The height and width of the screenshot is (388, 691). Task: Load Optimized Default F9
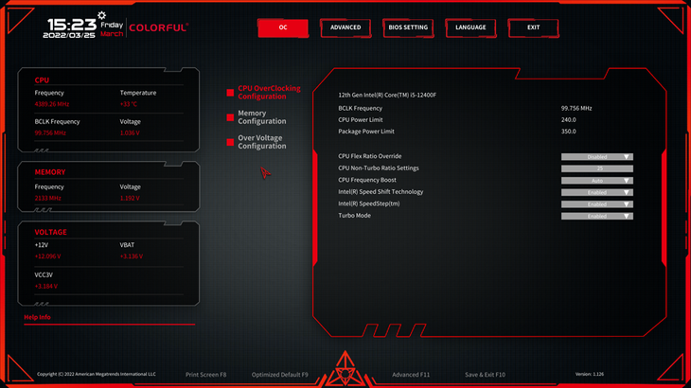[280, 375]
